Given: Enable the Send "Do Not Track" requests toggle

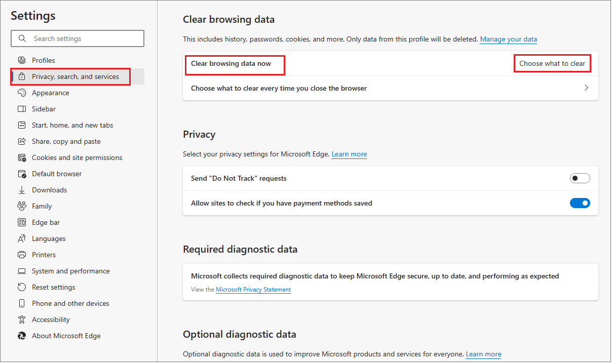Looking at the screenshot, I should (580, 178).
